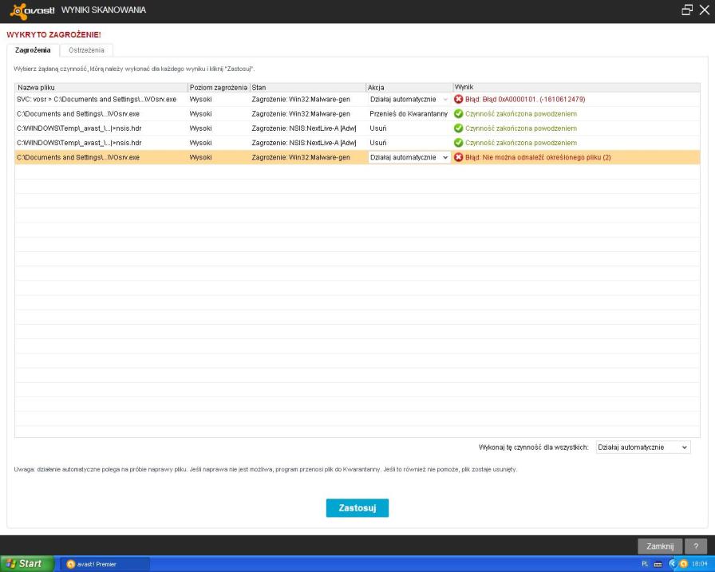This screenshot has height=572, width=715.
Task: Open the Windows Start menu
Action: 26,564
